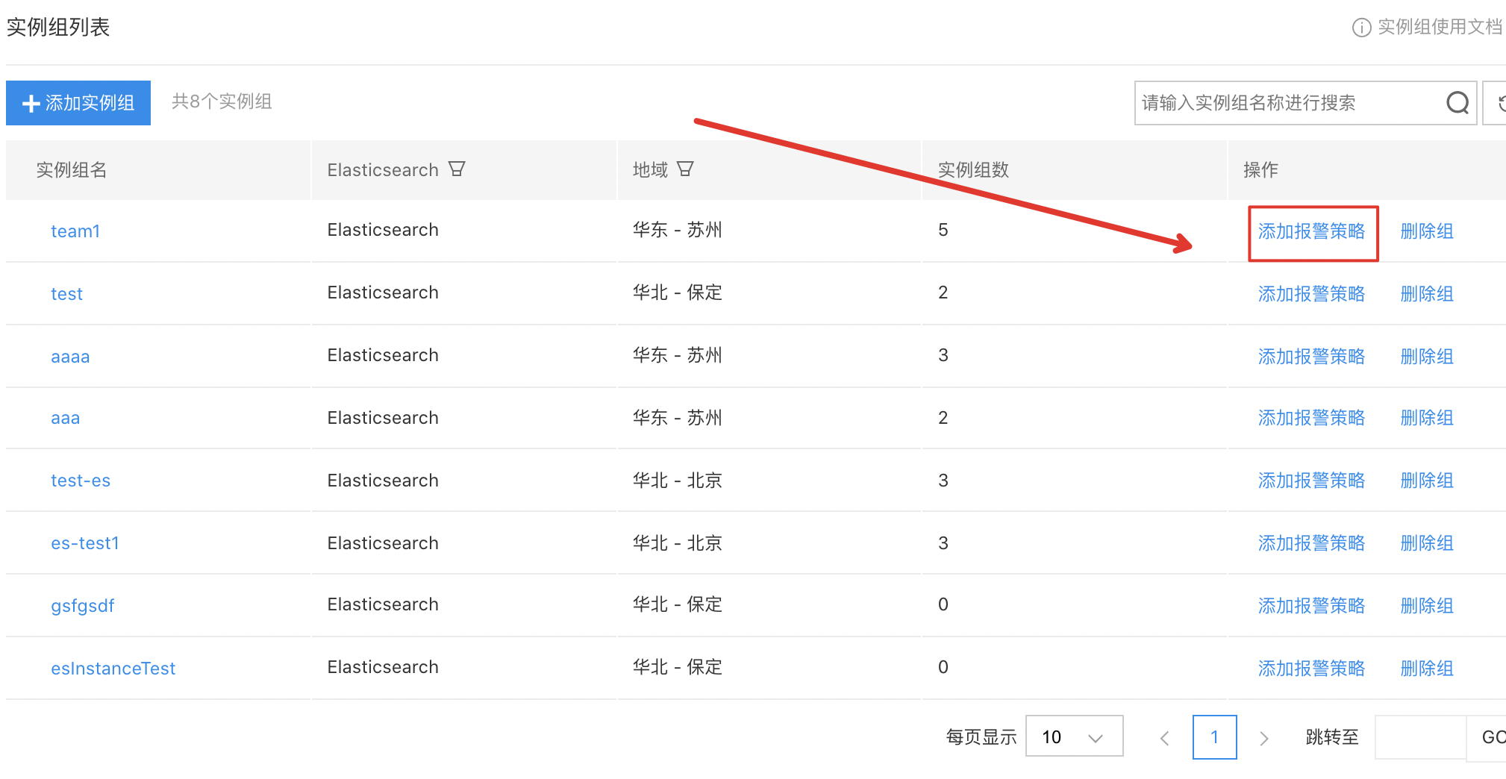The image size is (1506, 779).
Task: Click 添加报警策略 for the test row
Action: tap(1311, 294)
